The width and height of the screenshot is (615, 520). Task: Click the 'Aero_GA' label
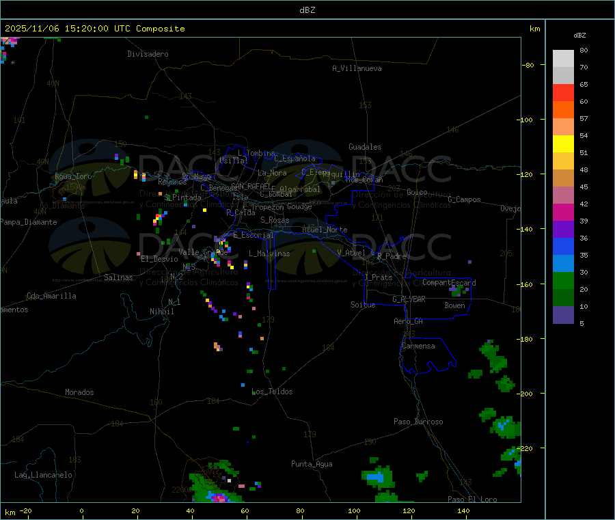[x=409, y=321]
